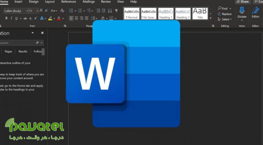The height and width of the screenshot is (145, 263).
Task: Toggle strikethrough text
Action: [x=25, y=18]
